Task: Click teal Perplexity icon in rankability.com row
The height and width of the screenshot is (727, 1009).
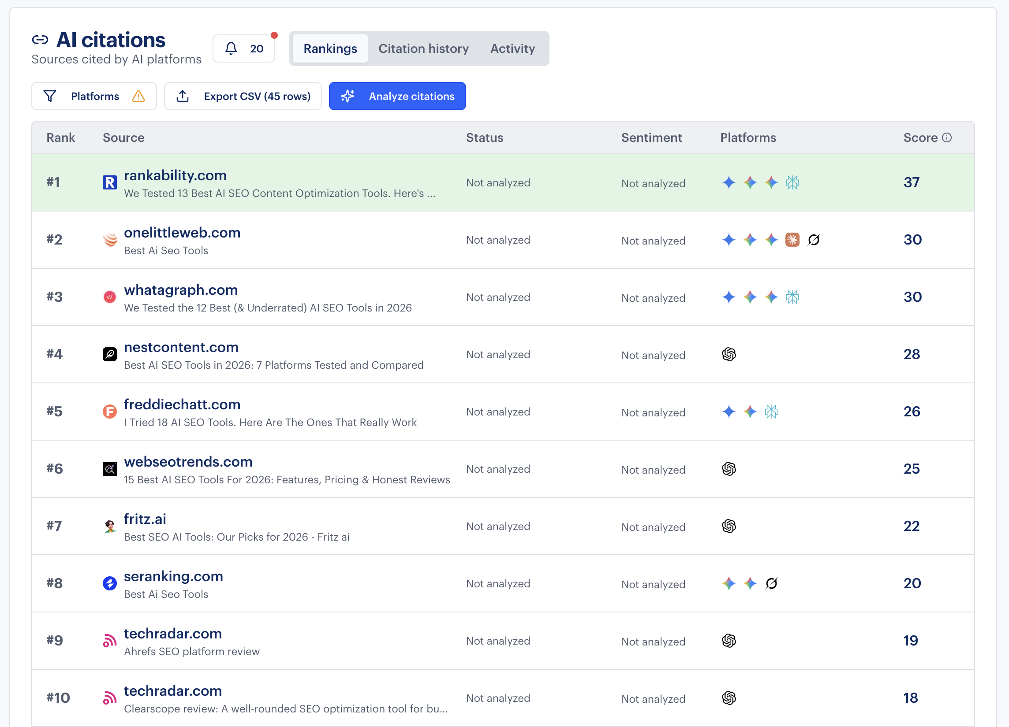Action: 792,182
